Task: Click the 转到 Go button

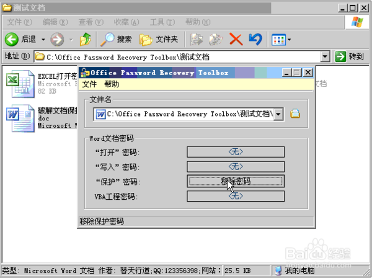Action: (x=349, y=56)
